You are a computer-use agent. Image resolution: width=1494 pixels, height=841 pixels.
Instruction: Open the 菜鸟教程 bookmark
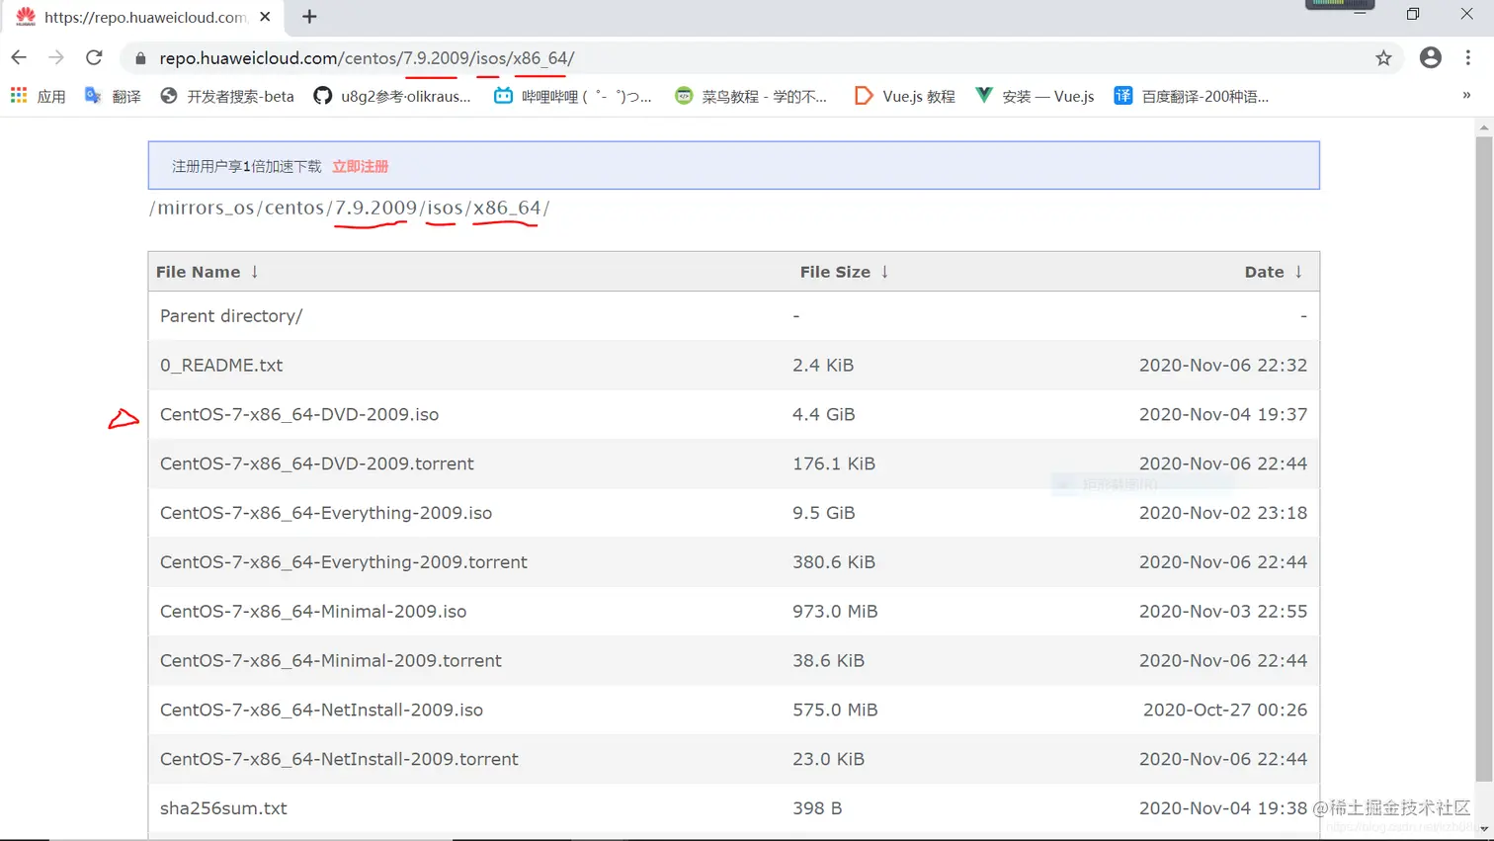point(751,96)
